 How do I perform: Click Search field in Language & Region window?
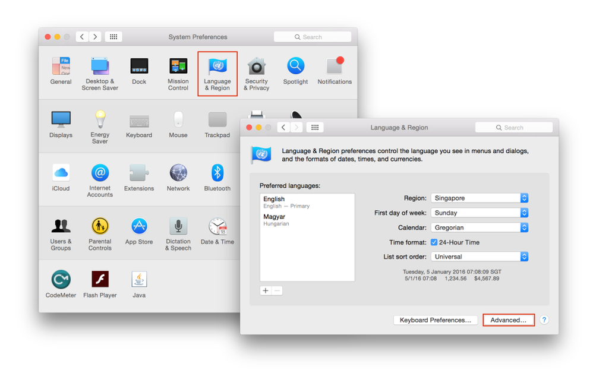pos(513,128)
